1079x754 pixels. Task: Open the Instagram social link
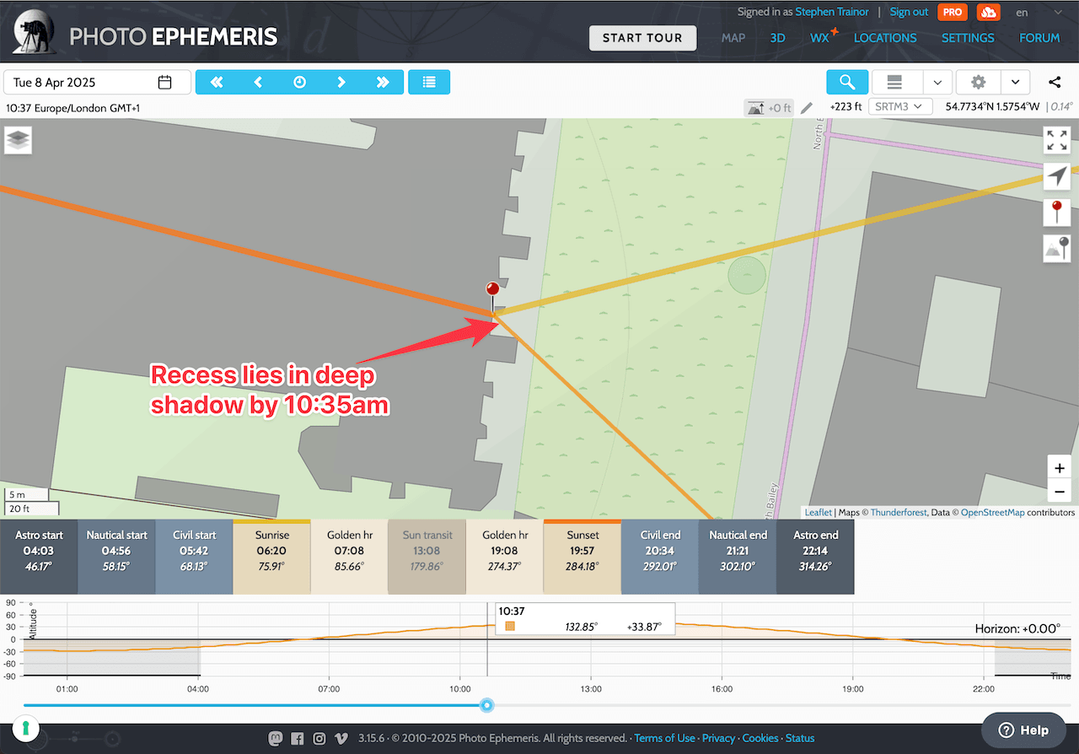point(319,738)
